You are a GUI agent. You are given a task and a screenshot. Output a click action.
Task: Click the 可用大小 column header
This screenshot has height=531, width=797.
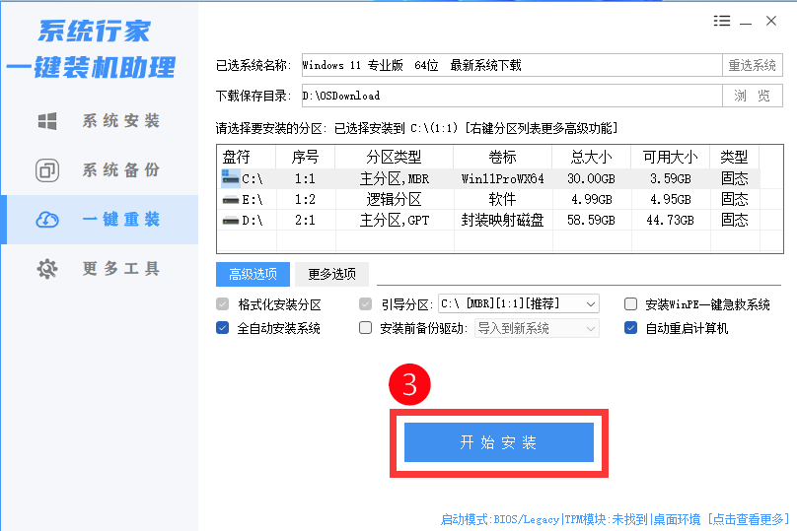click(x=671, y=157)
